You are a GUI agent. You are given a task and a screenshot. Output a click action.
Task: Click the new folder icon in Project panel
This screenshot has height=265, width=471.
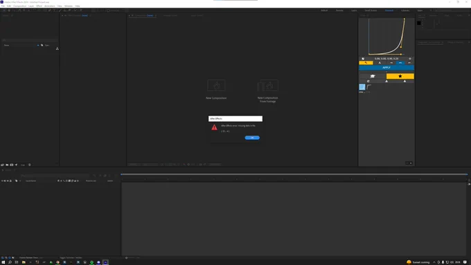point(7,165)
